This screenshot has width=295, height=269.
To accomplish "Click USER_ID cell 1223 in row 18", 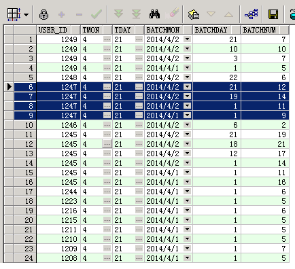I will pyautogui.click(x=58, y=201).
